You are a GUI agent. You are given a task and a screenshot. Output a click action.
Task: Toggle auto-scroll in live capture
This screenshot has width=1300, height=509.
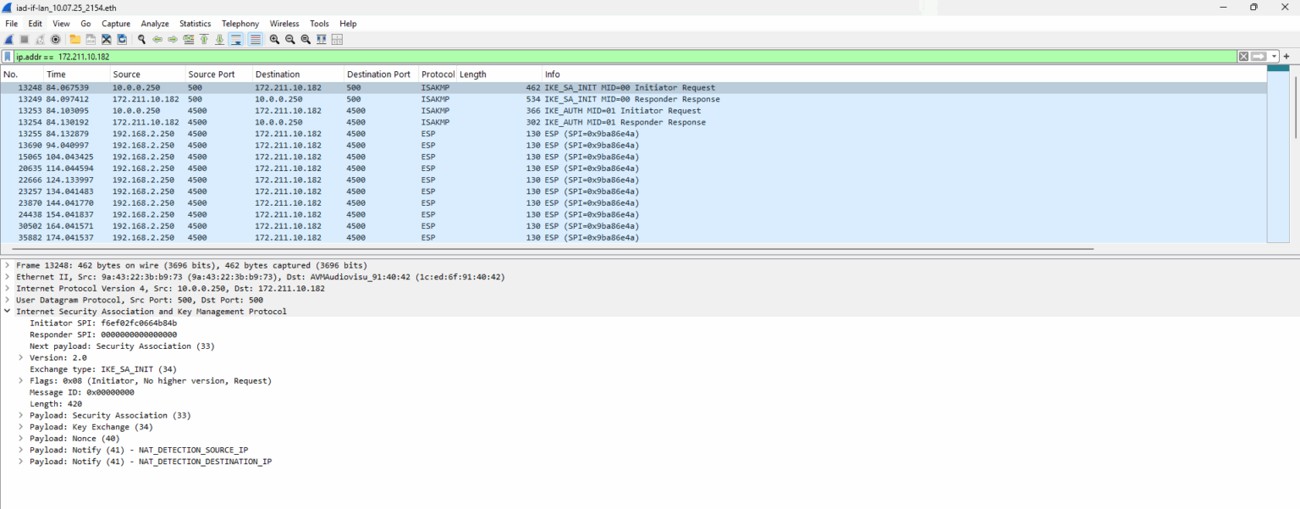[237, 39]
